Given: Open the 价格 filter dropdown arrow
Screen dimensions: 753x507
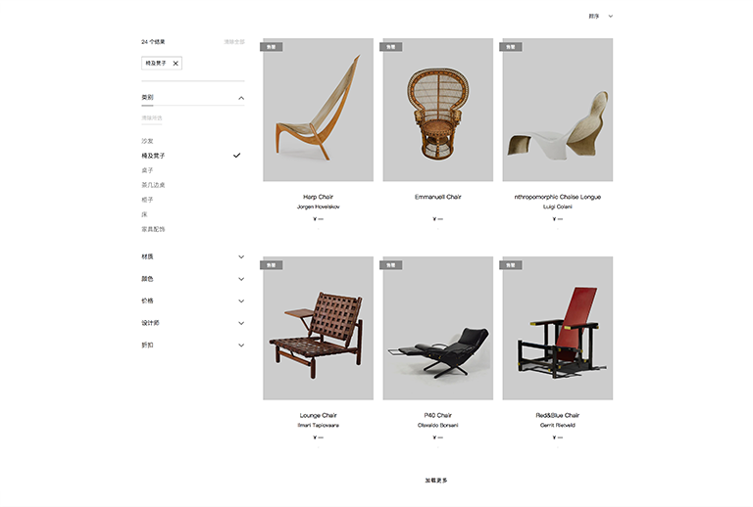Looking at the screenshot, I should point(241,300).
